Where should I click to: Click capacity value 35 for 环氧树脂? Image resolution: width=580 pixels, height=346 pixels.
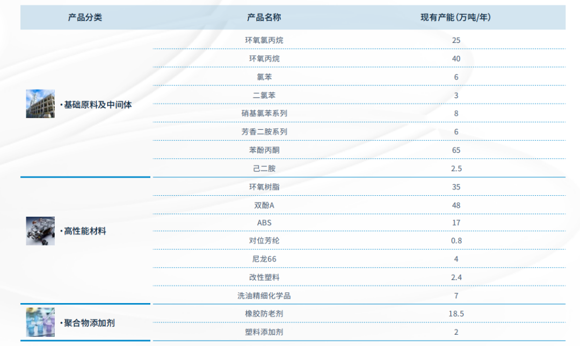[x=456, y=187]
